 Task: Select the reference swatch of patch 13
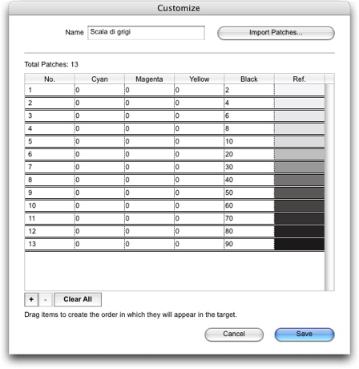(300, 244)
